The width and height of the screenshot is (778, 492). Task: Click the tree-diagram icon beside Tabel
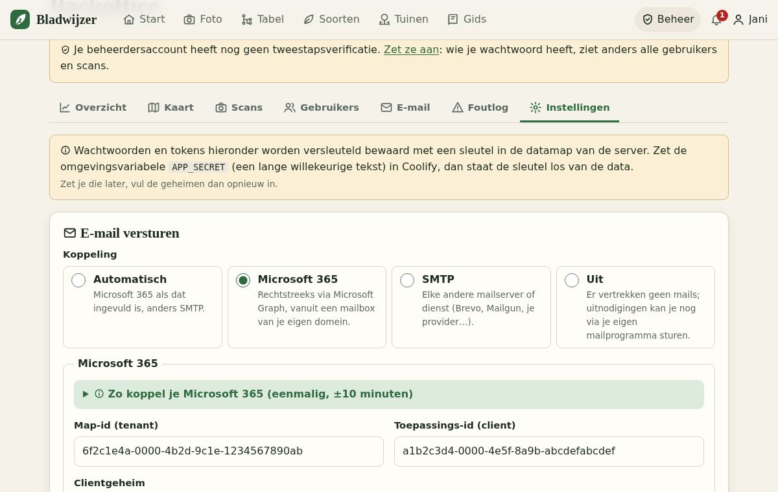pos(247,19)
